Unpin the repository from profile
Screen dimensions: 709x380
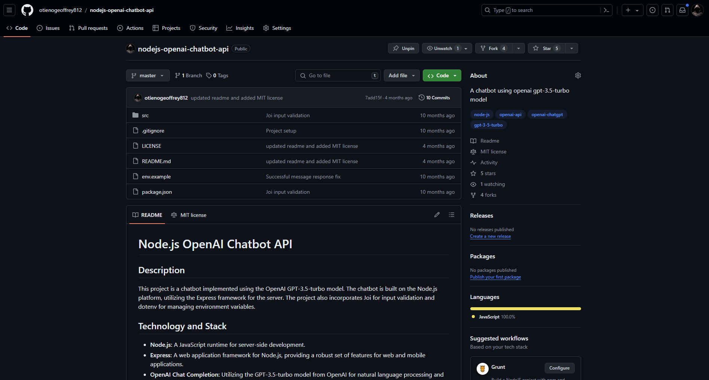click(x=403, y=48)
